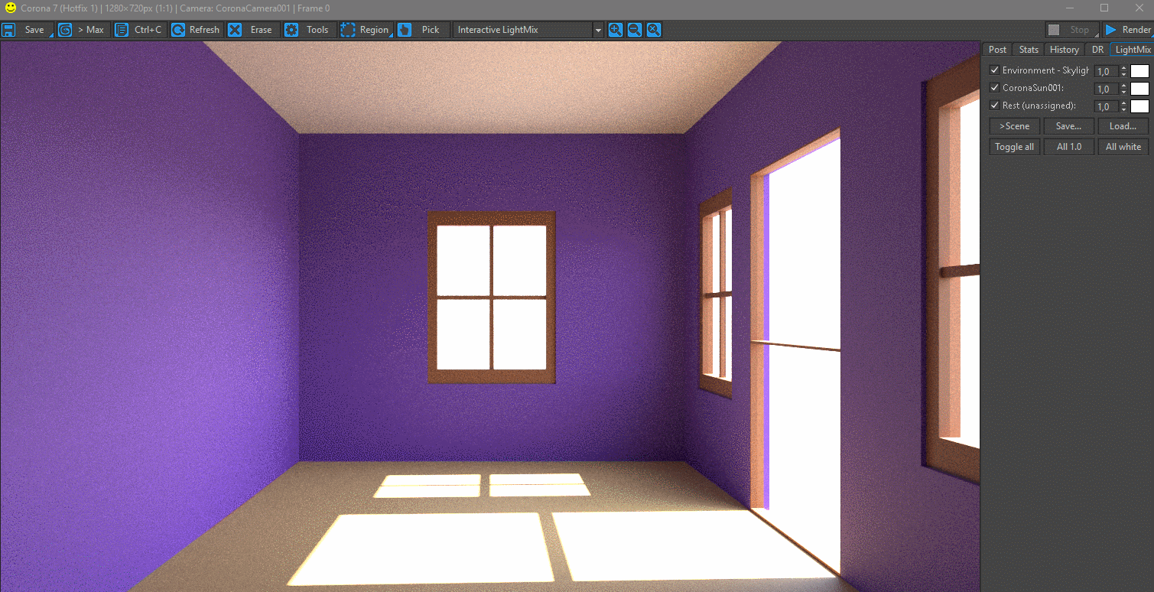This screenshot has width=1154, height=592.
Task: Click the Environment Skylight intensity value field
Action: pos(1106,71)
